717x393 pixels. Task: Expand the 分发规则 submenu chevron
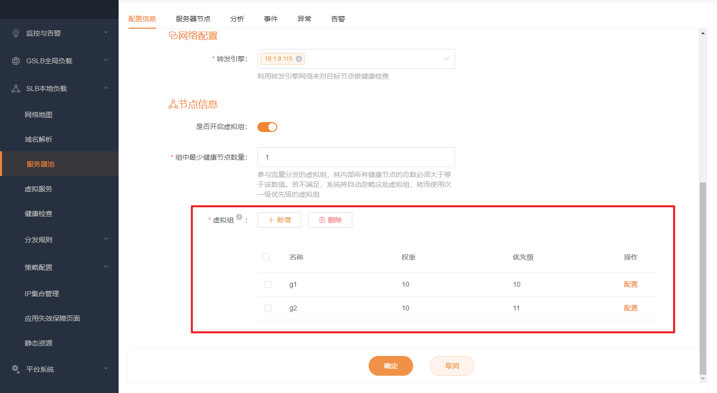[106, 239]
